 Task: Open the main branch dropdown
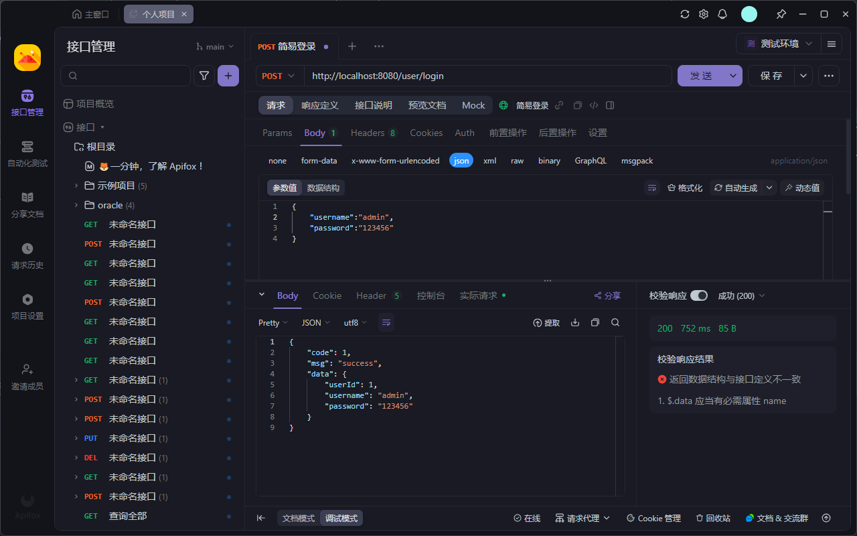(x=215, y=47)
